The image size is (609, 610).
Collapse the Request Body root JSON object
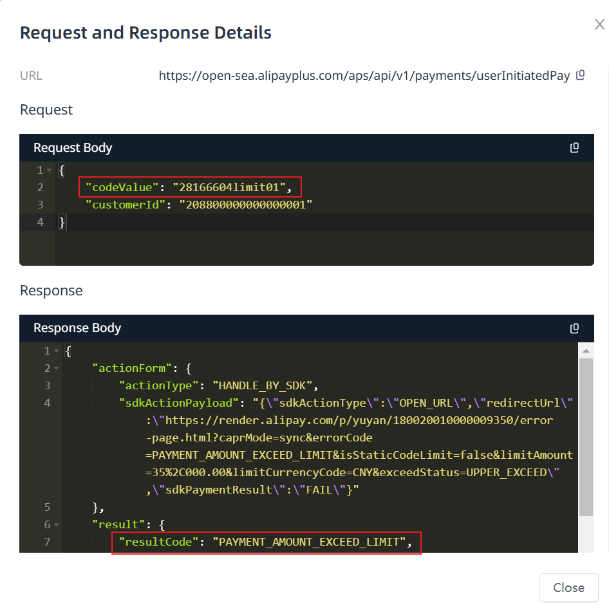pyautogui.click(x=50, y=171)
